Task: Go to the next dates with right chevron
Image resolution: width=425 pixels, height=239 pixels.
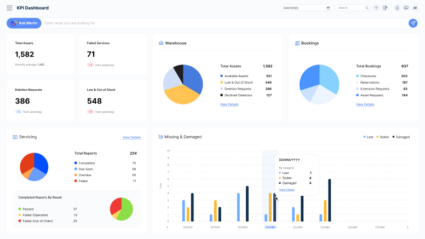Action: click(x=407, y=227)
